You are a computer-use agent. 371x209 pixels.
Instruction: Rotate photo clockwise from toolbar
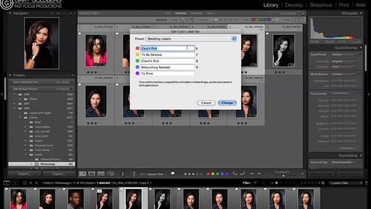(x=242, y=174)
